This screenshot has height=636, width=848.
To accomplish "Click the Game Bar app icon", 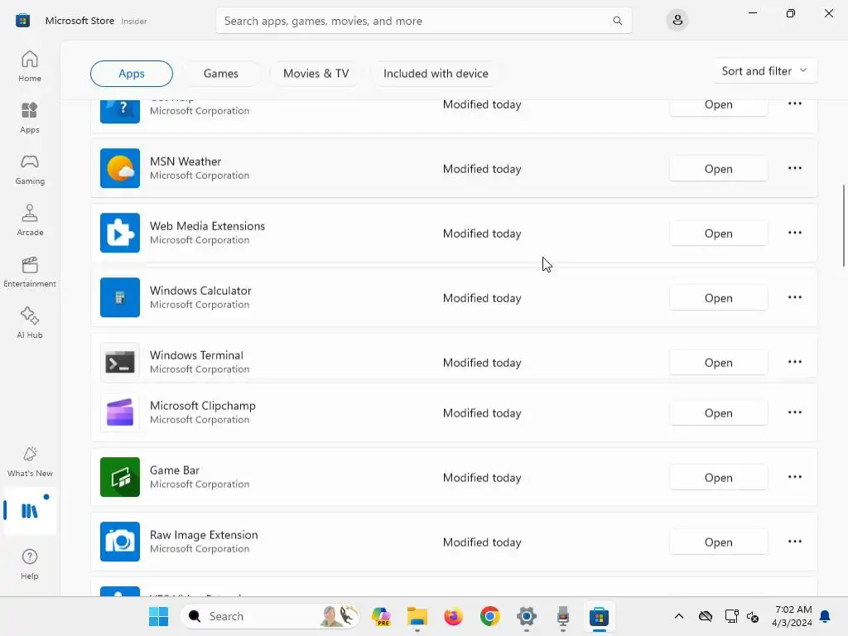I will pyautogui.click(x=120, y=477).
